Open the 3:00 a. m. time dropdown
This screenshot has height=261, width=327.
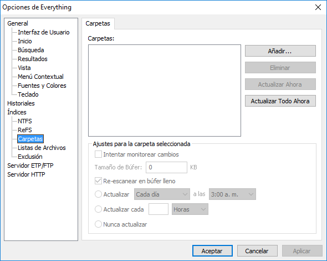coord(232,194)
